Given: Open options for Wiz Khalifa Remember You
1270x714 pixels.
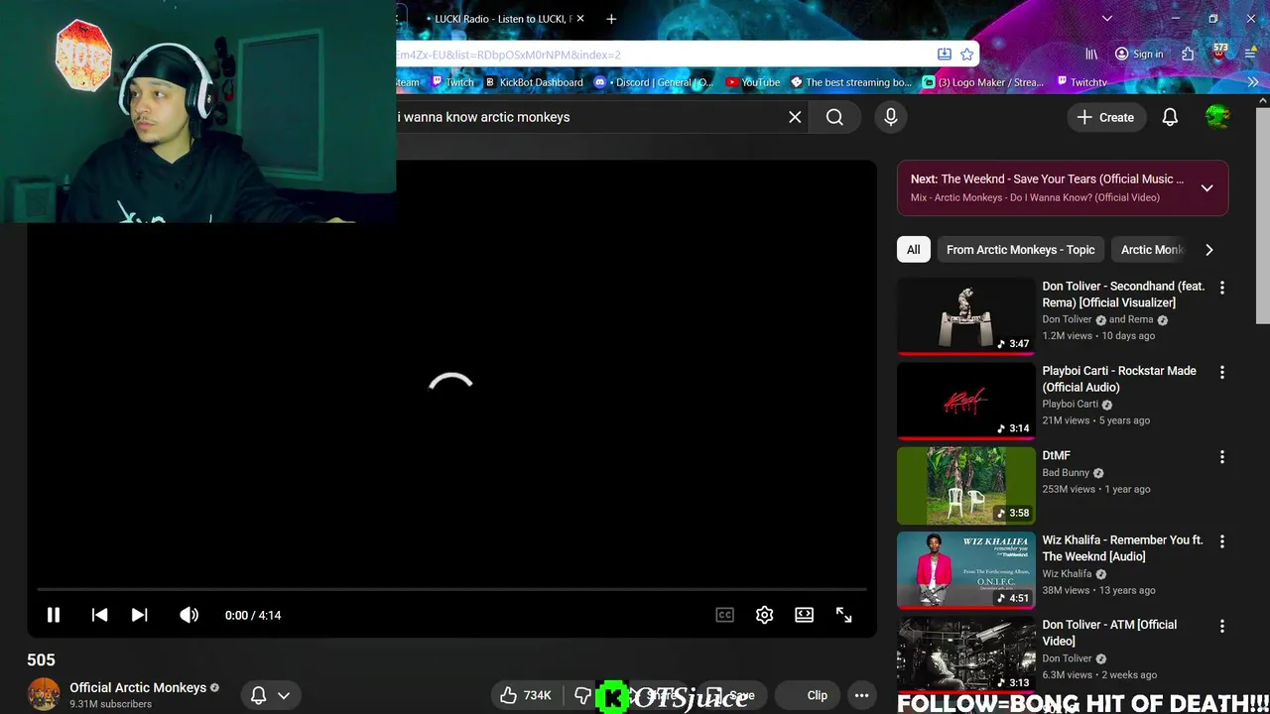Looking at the screenshot, I should point(1222,541).
